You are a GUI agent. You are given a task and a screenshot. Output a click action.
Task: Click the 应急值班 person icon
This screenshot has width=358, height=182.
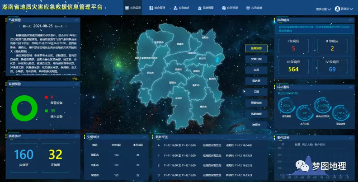click(174, 9)
